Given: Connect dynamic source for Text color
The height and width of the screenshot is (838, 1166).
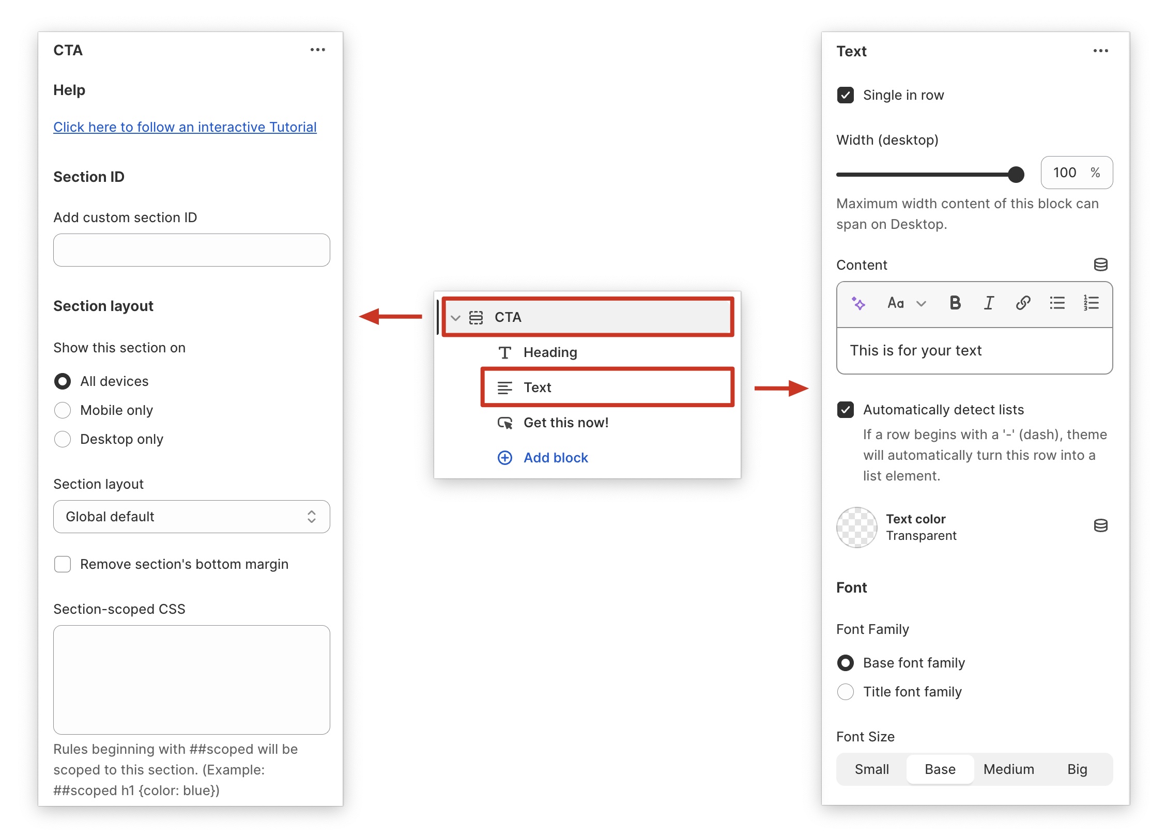Looking at the screenshot, I should [1100, 526].
